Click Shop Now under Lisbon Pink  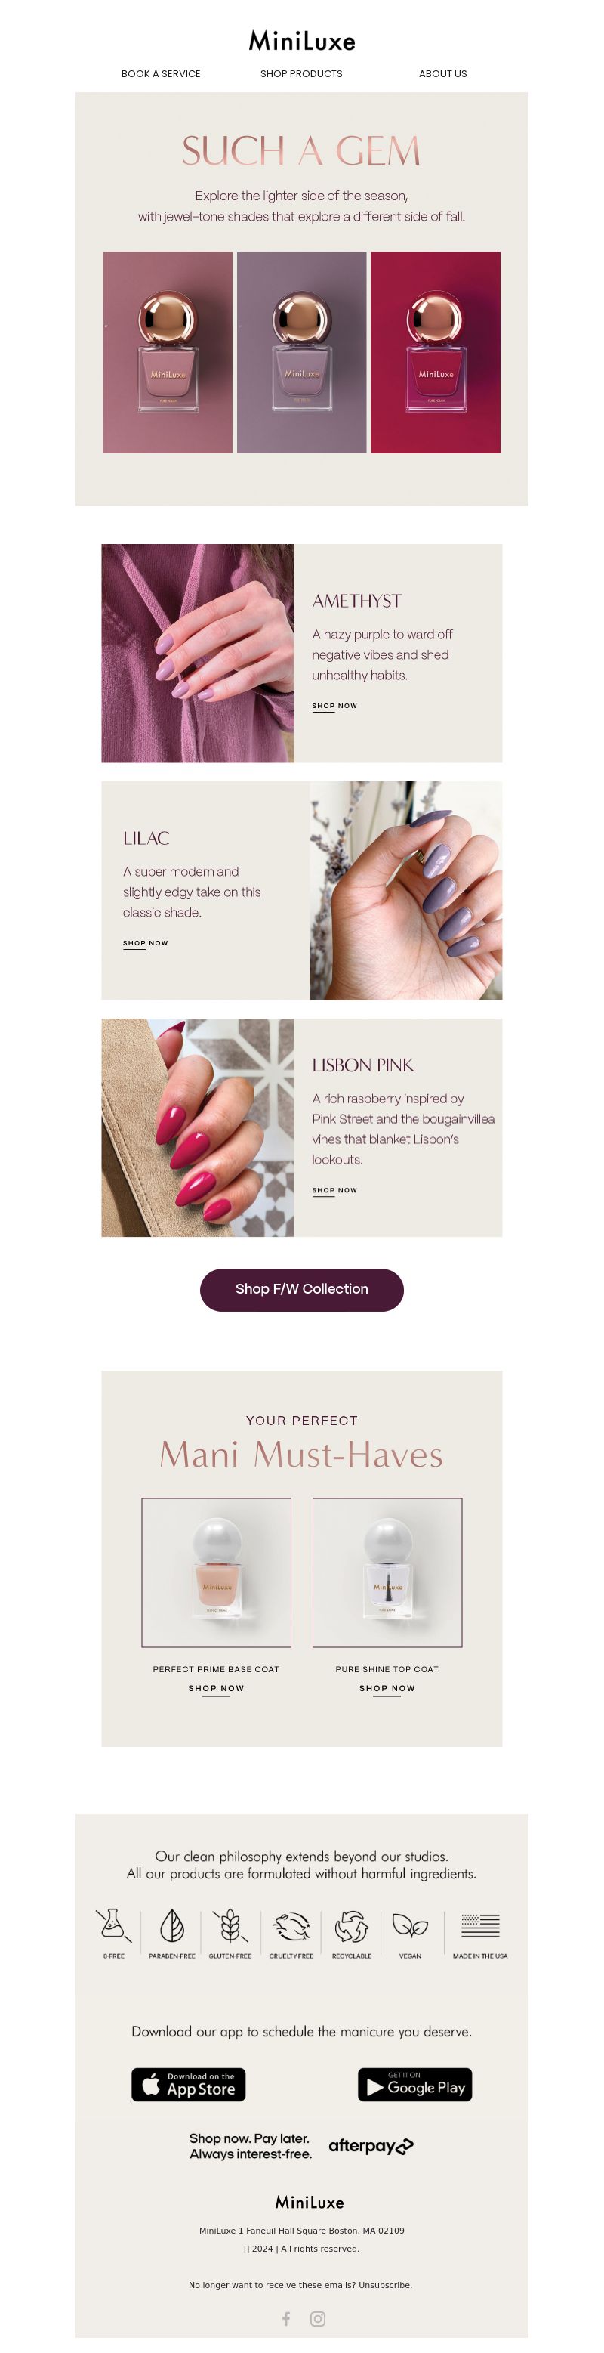tap(335, 1190)
